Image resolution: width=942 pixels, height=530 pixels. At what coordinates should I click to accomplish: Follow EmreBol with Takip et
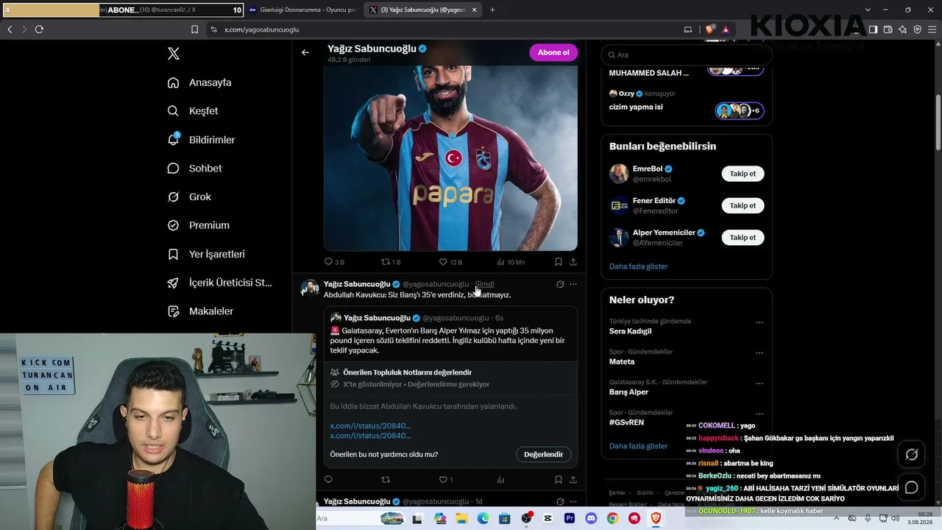(743, 174)
